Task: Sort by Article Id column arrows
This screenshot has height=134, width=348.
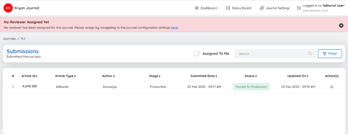Action: (37, 76)
